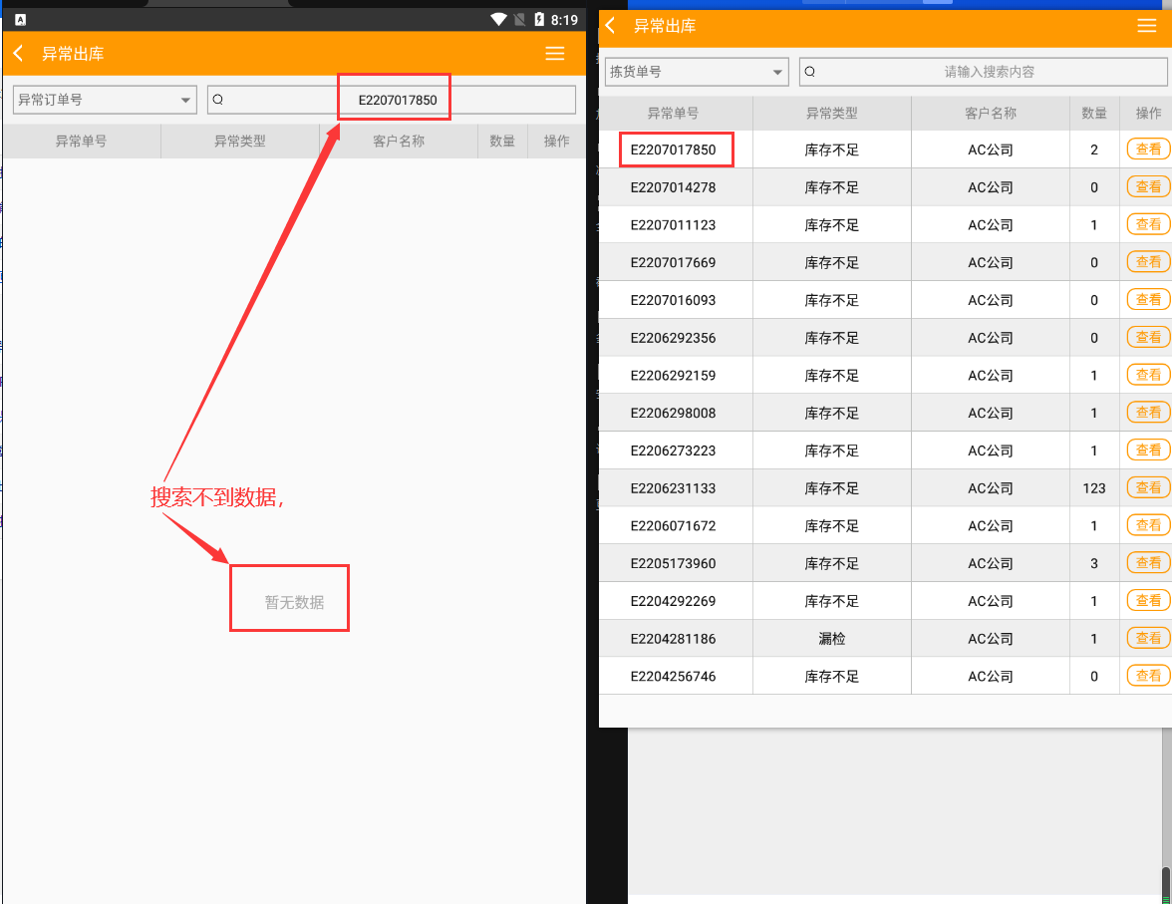Tap Wi-Fi icon in Android status bar
The width and height of the screenshot is (1172, 904).
(498, 19)
